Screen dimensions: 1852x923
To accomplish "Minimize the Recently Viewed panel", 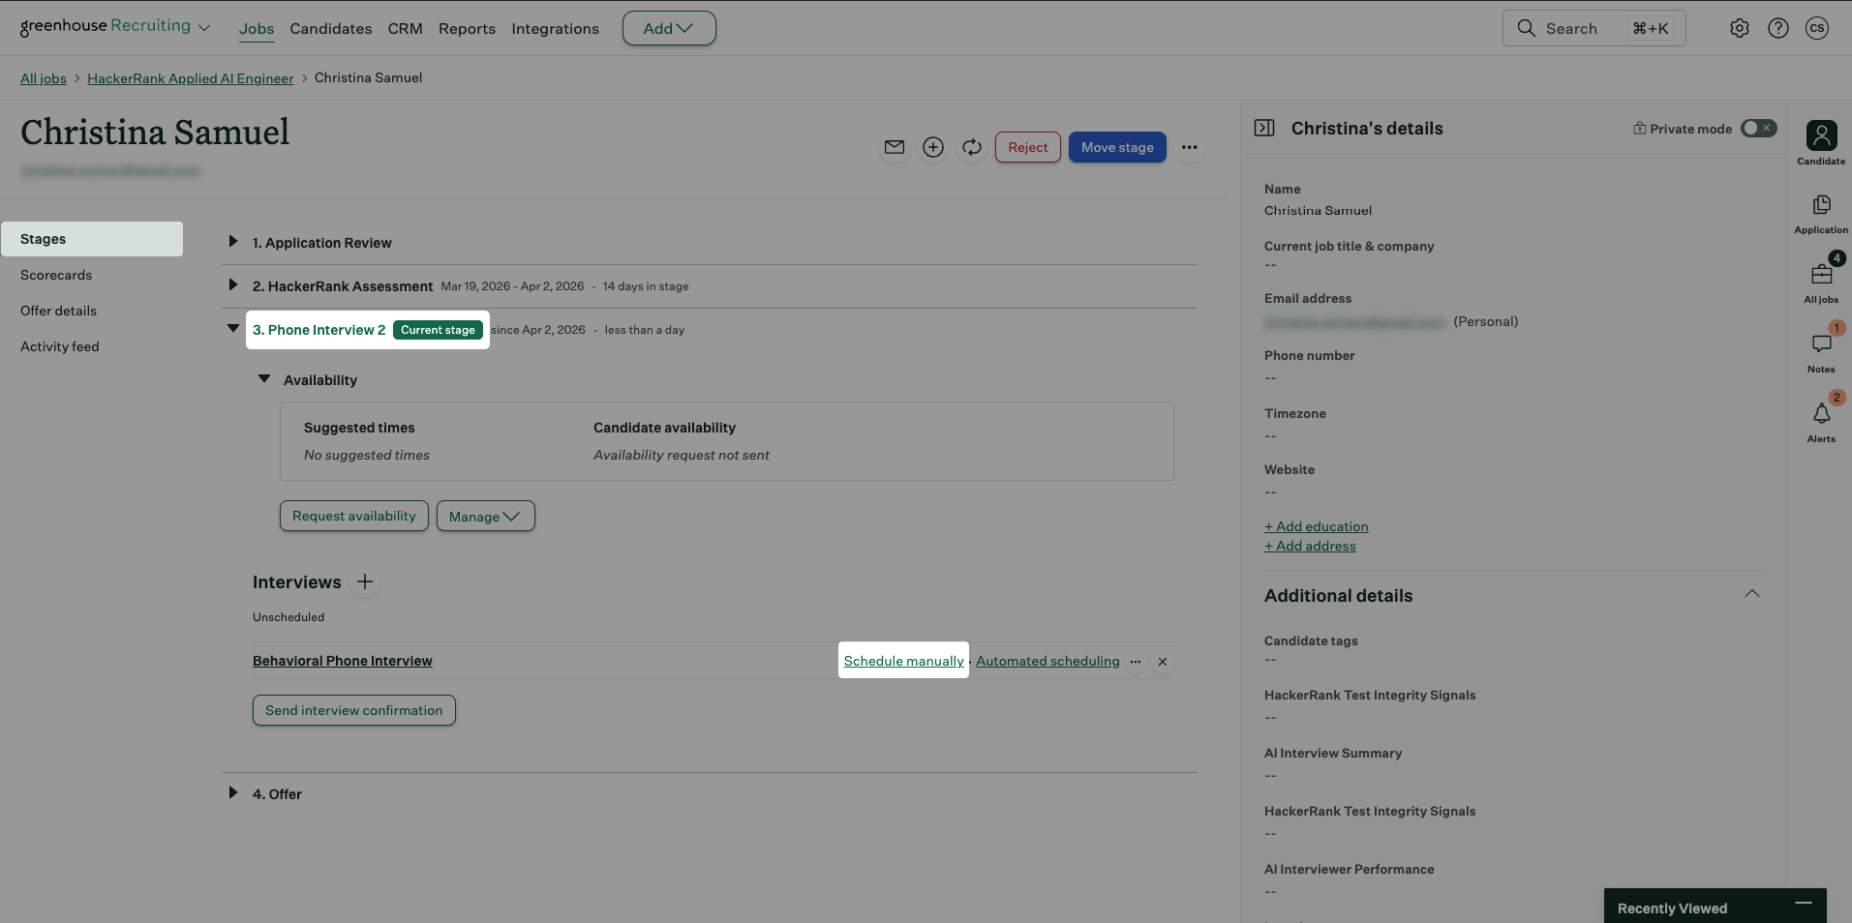I will click(1804, 903).
